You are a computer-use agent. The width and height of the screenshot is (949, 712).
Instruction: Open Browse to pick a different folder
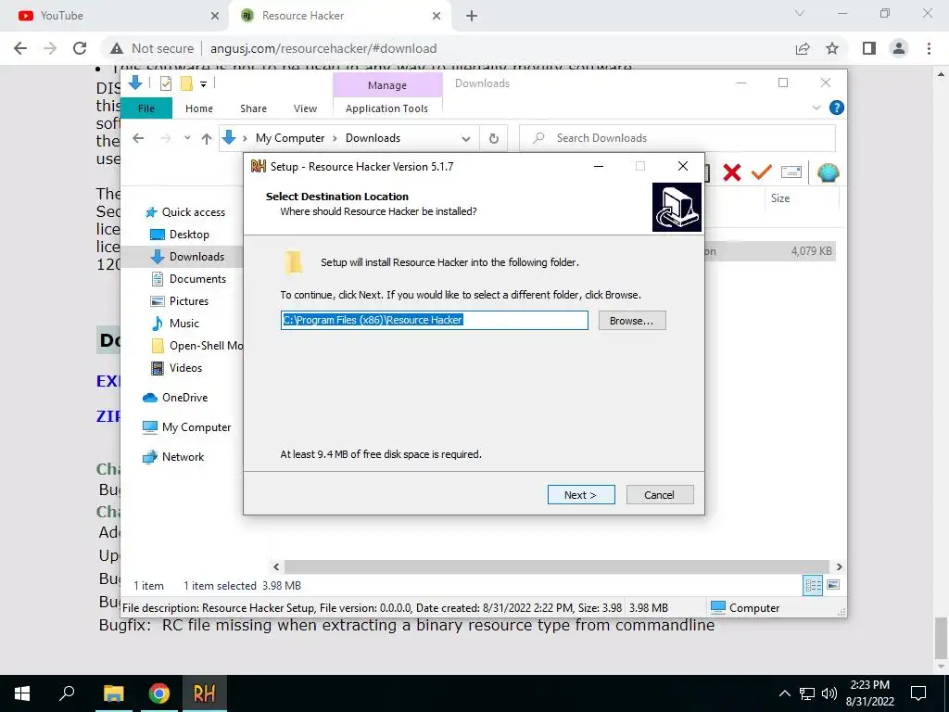(632, 320)
